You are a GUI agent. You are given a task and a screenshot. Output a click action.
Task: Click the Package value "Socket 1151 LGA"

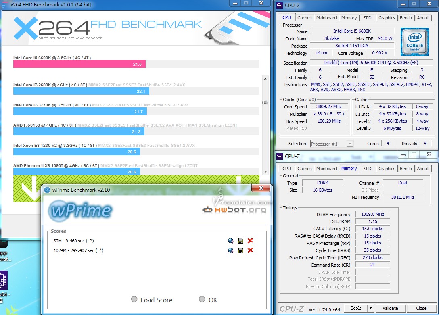click(352, 46)
